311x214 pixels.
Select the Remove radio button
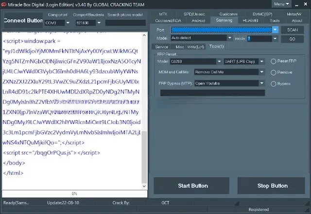[273, 73]
